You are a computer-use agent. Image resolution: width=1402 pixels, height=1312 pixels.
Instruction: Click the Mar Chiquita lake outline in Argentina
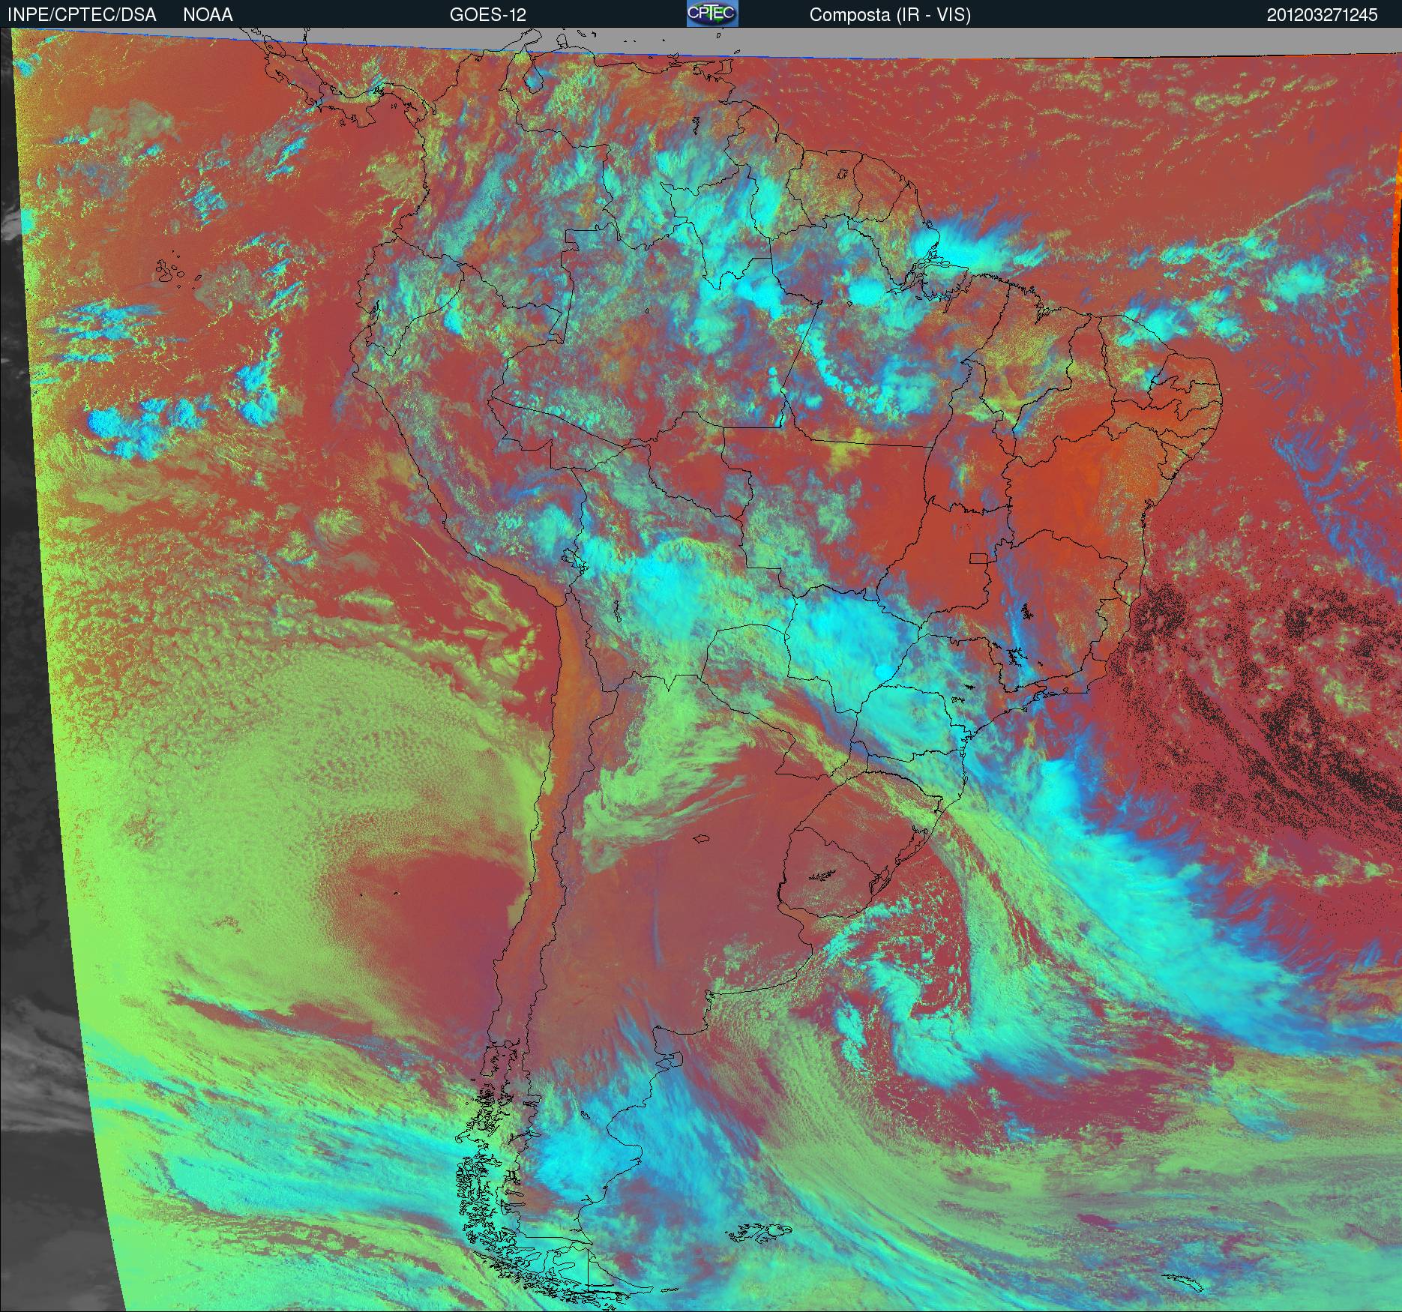pos(702,839)
